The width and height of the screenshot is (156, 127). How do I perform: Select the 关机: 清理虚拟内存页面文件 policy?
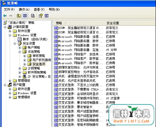click(x=78, y=76)
